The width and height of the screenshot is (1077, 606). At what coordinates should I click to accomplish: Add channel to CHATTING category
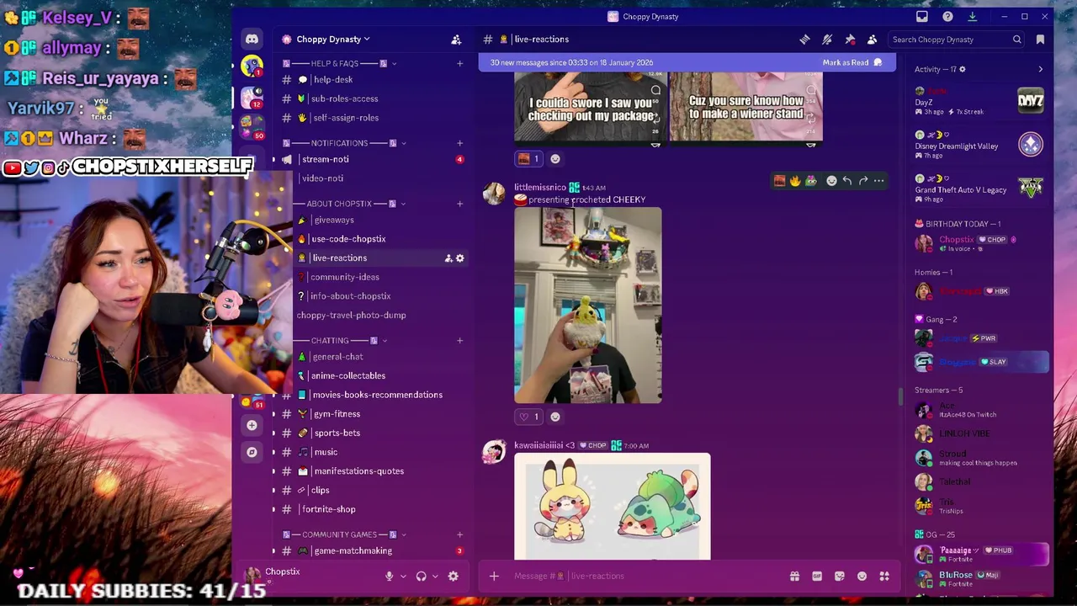pyautogui.click(x=459, y=341)
